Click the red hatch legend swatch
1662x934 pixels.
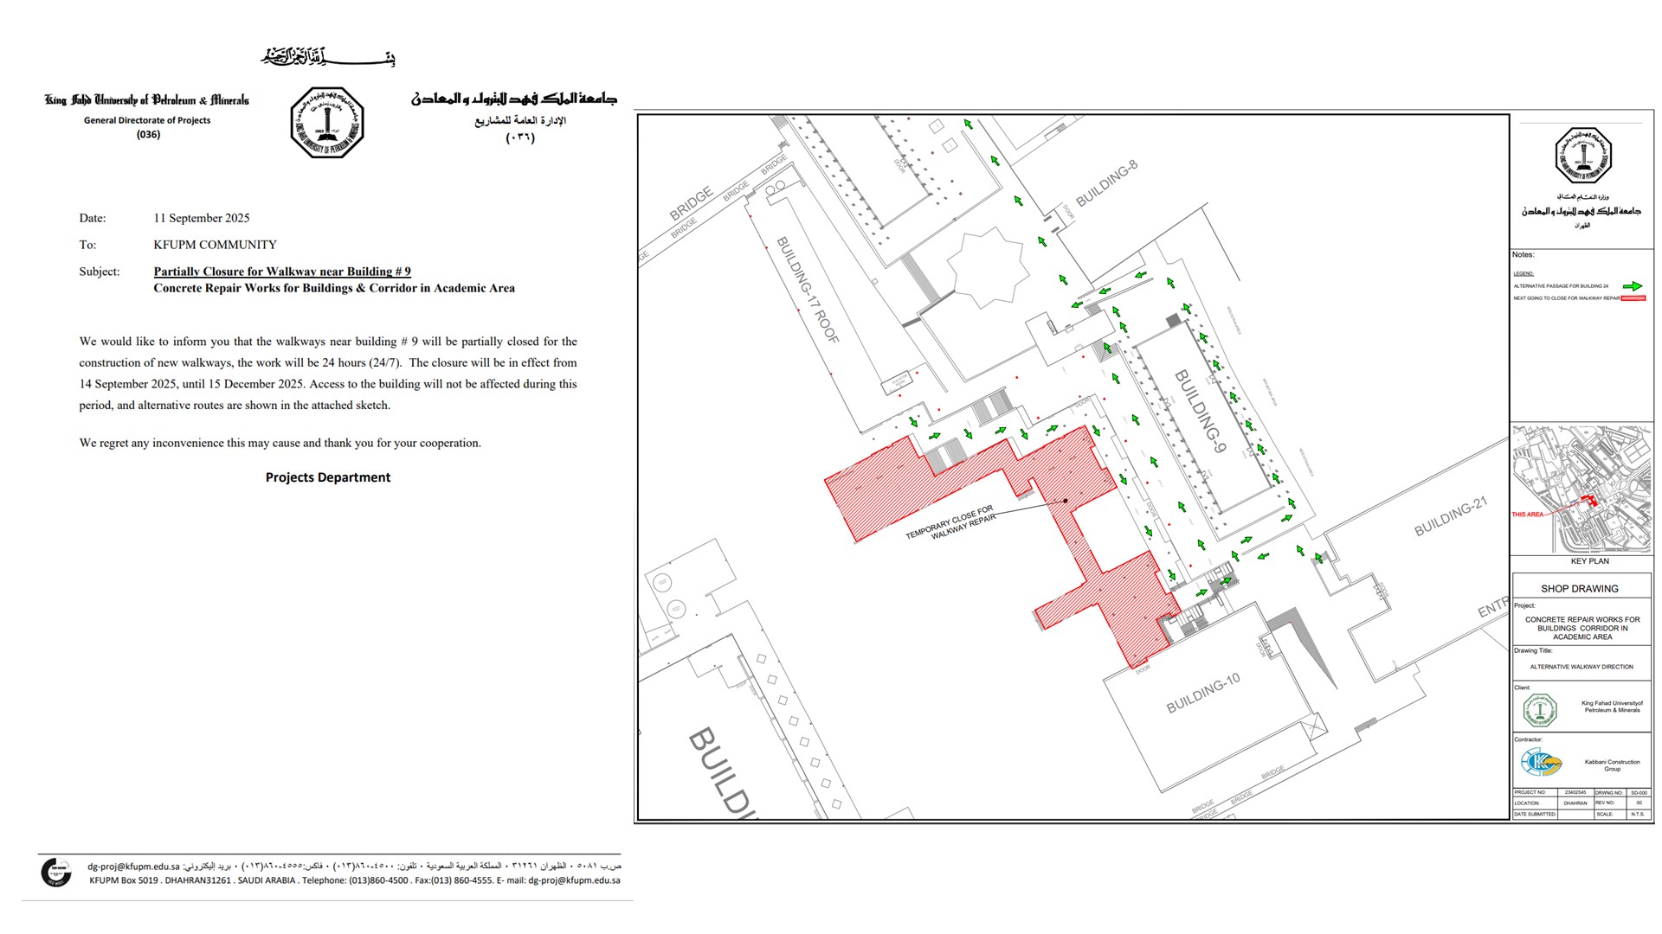tap(1633, 298)
